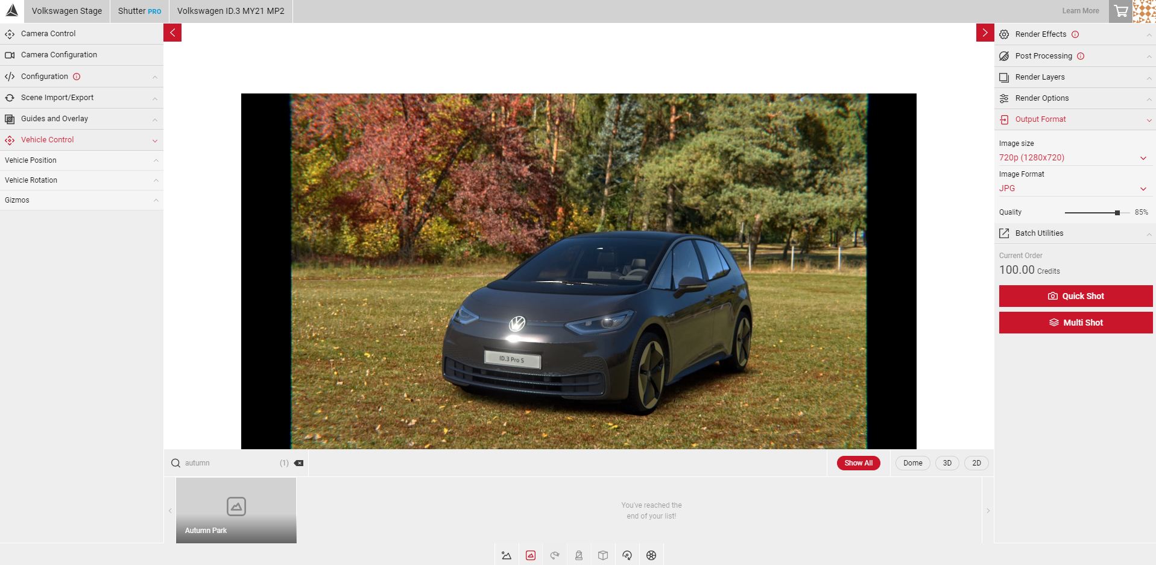Adjust the Quality slider handle
1156x565 pixels.
tap(1117, 213)
